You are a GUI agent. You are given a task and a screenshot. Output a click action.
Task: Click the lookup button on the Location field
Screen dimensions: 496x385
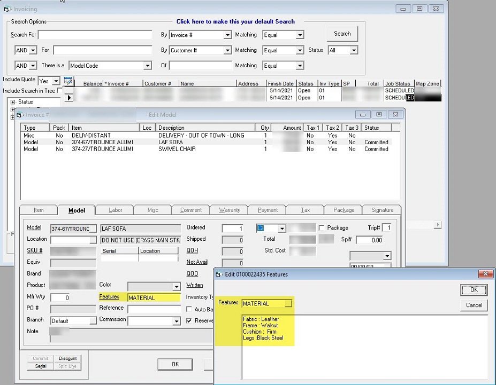coord(93,240)
